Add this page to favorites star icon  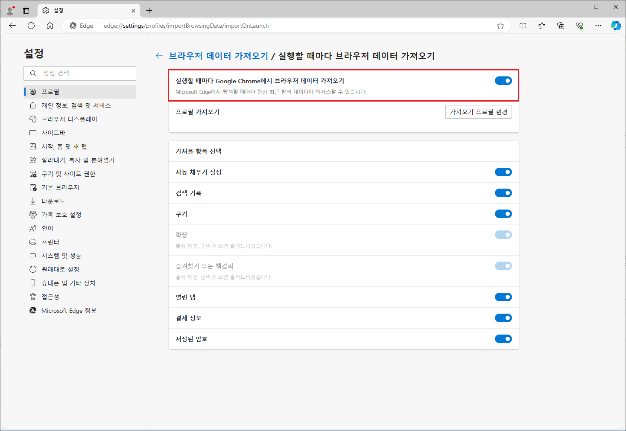(500, 26)
